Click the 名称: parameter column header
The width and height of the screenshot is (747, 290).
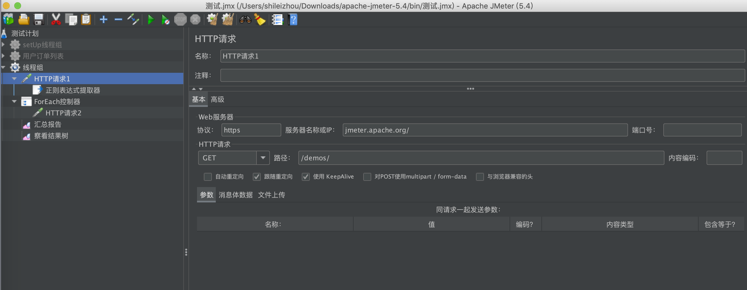coord(275,224)
